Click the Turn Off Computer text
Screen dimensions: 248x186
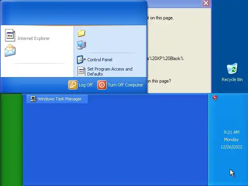126,85
